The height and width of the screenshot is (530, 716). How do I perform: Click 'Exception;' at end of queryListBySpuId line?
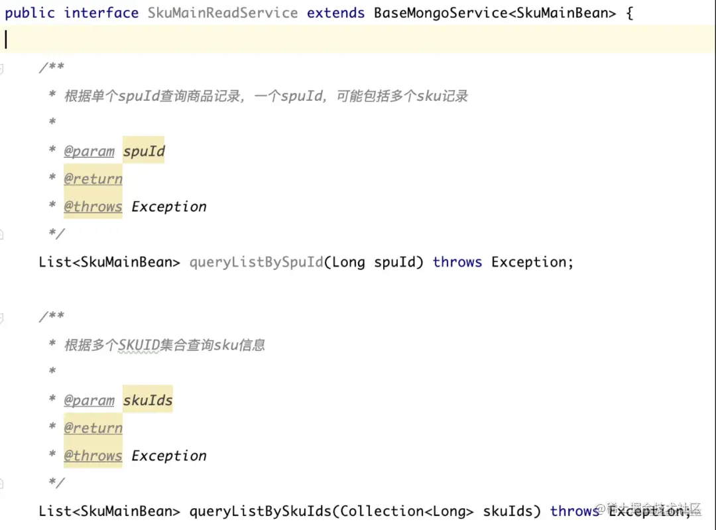pyautogui.click(x=532, y=262)
